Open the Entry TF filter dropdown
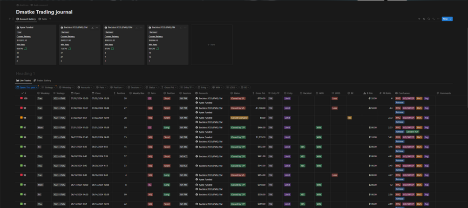This screenshot has width=468, height=208. [187, 87]
